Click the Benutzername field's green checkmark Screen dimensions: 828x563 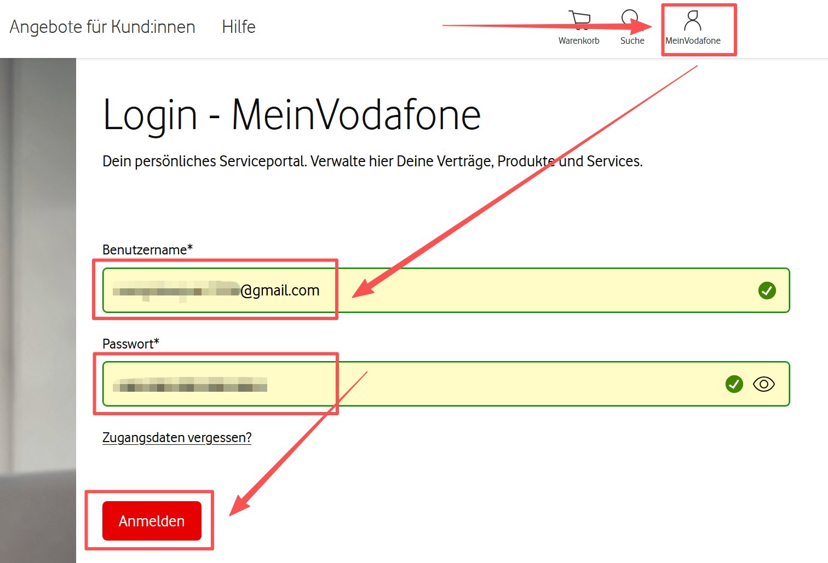[x=767, y=291]
